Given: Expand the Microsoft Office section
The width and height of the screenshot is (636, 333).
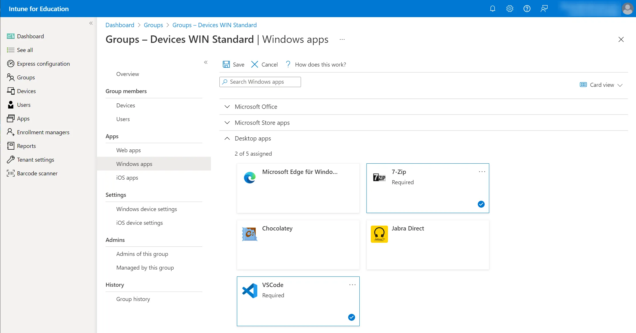Looking at the screenshot, I should point(227,107).
